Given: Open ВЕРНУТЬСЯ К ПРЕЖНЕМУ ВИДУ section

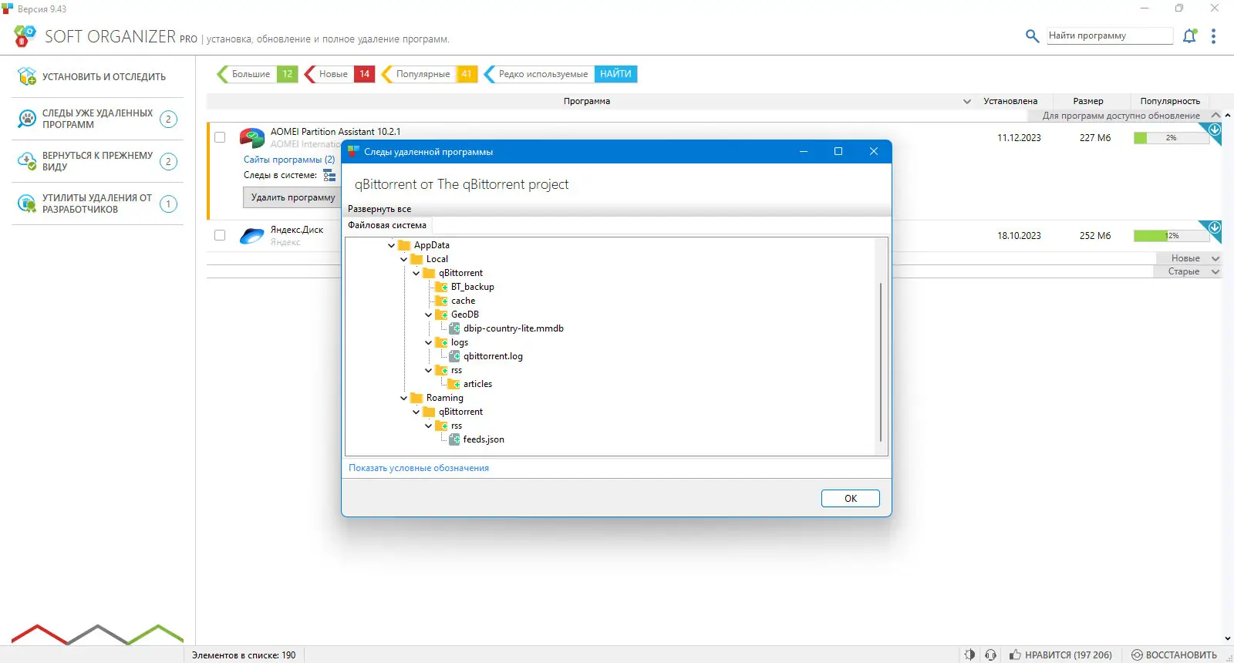Looking at the screenshot, I should pyautogui.click(x=97, y=161).
